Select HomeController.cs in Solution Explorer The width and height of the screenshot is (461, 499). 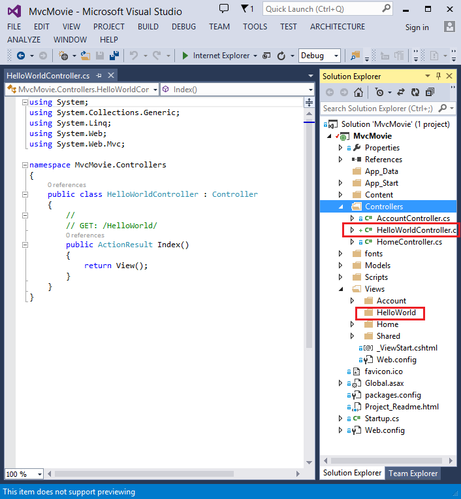[409, 242]
